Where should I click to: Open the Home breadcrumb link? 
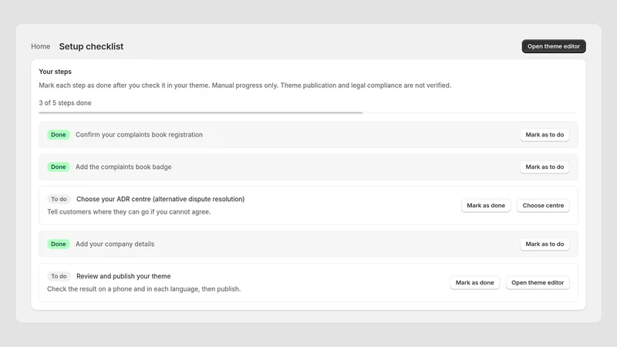click(x=41, y=46)
